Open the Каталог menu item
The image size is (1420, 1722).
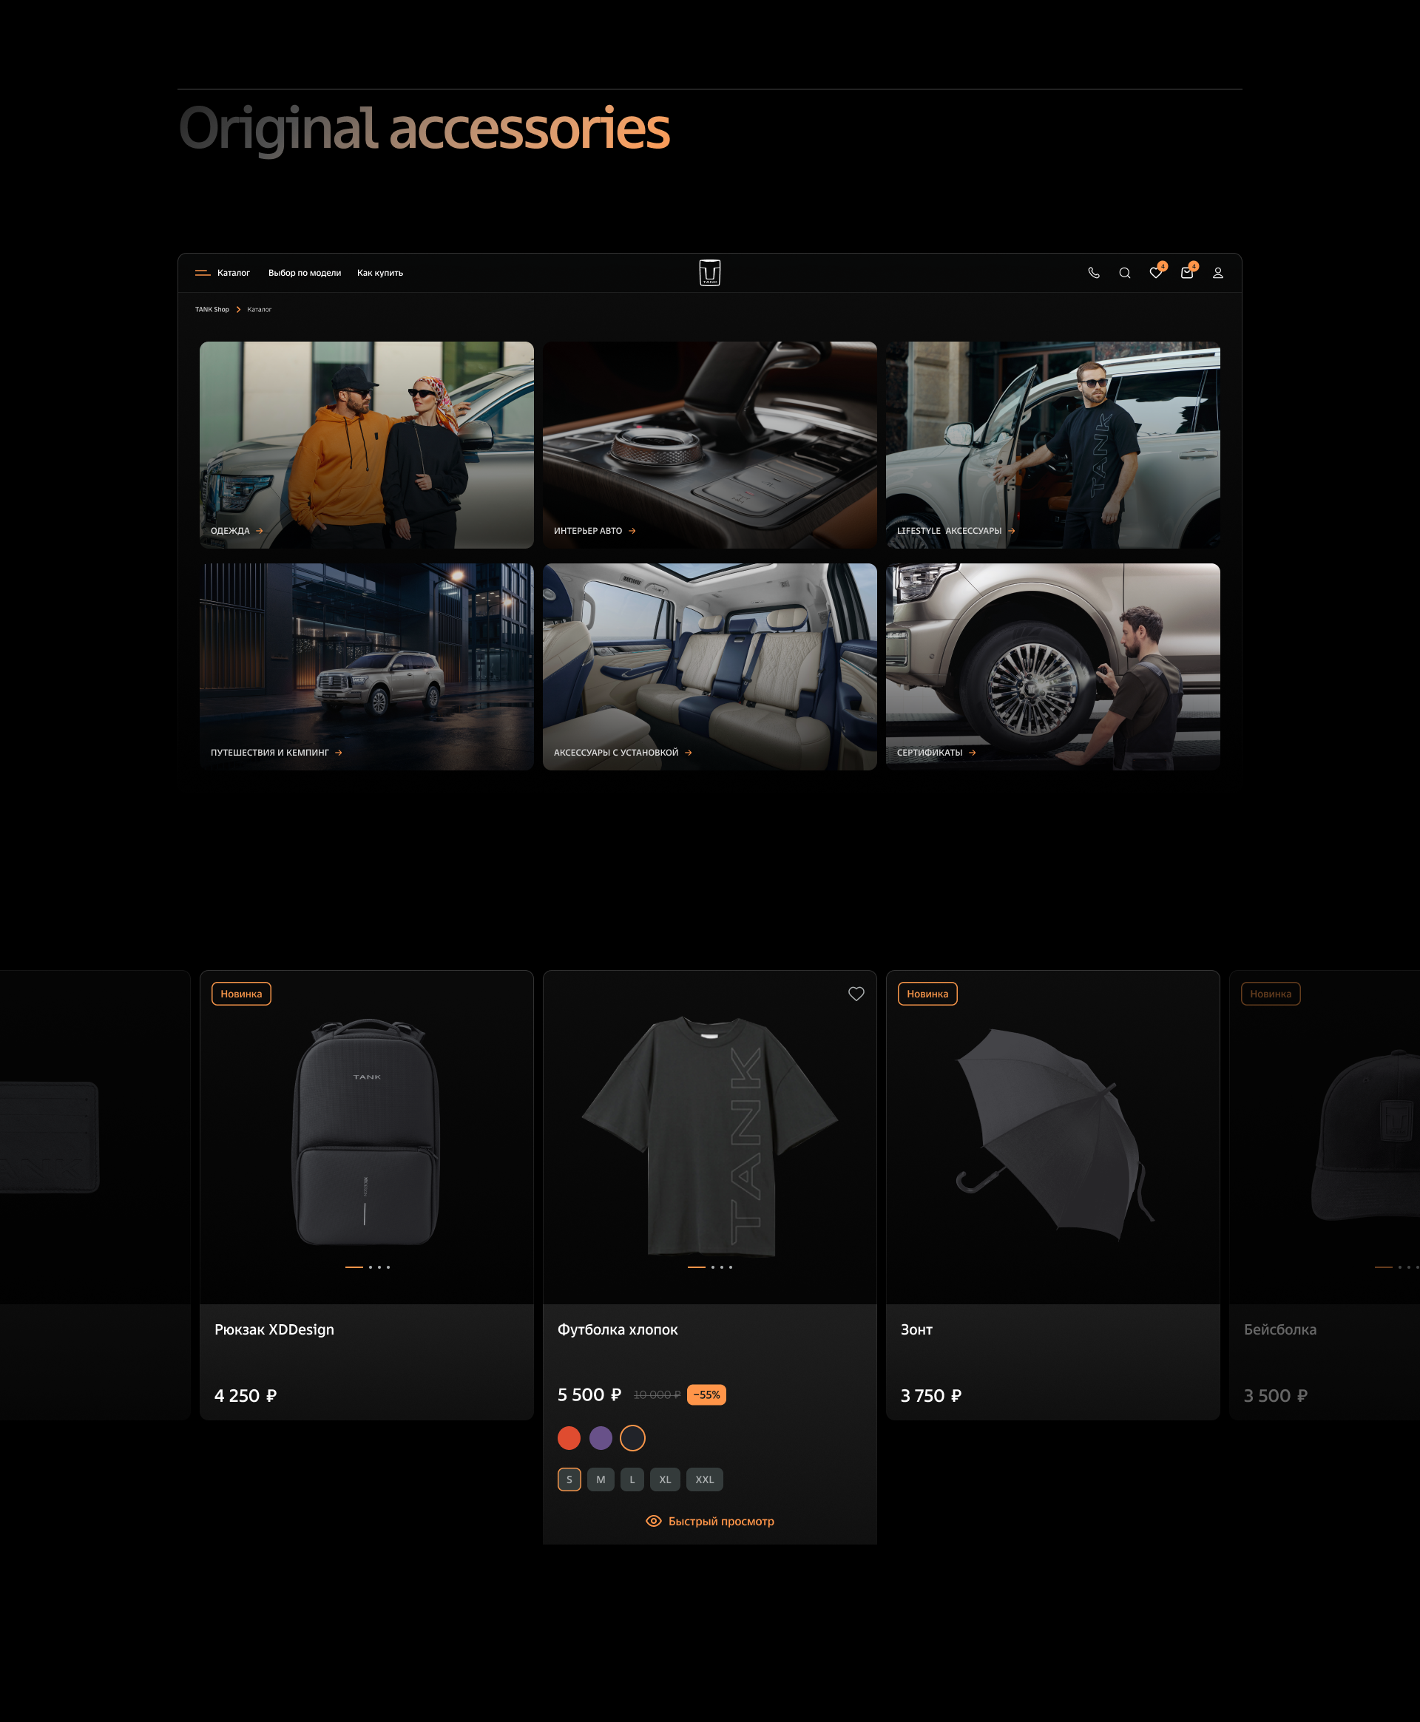(x=234, y=273)
